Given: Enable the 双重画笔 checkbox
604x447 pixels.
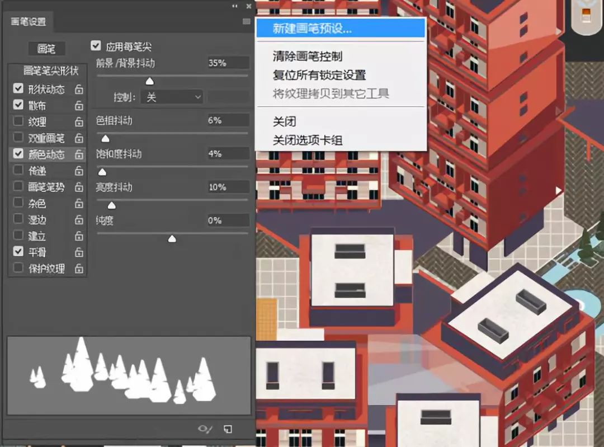Looking at the screenshot, I should (x=18, y=138).
